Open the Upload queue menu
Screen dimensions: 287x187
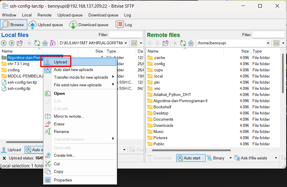(70, 15)
